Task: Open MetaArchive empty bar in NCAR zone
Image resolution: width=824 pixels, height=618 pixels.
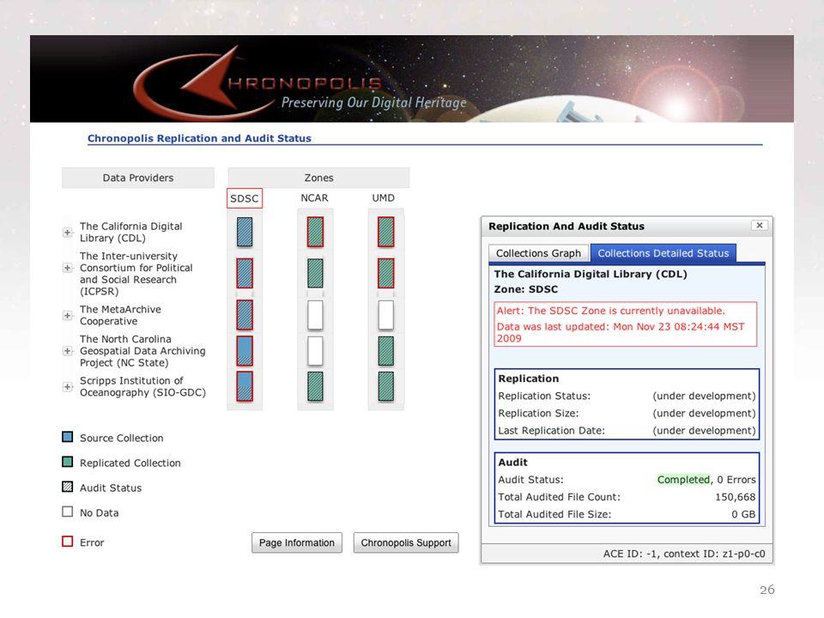Action: pyautogui.click(x=315, y=315)
